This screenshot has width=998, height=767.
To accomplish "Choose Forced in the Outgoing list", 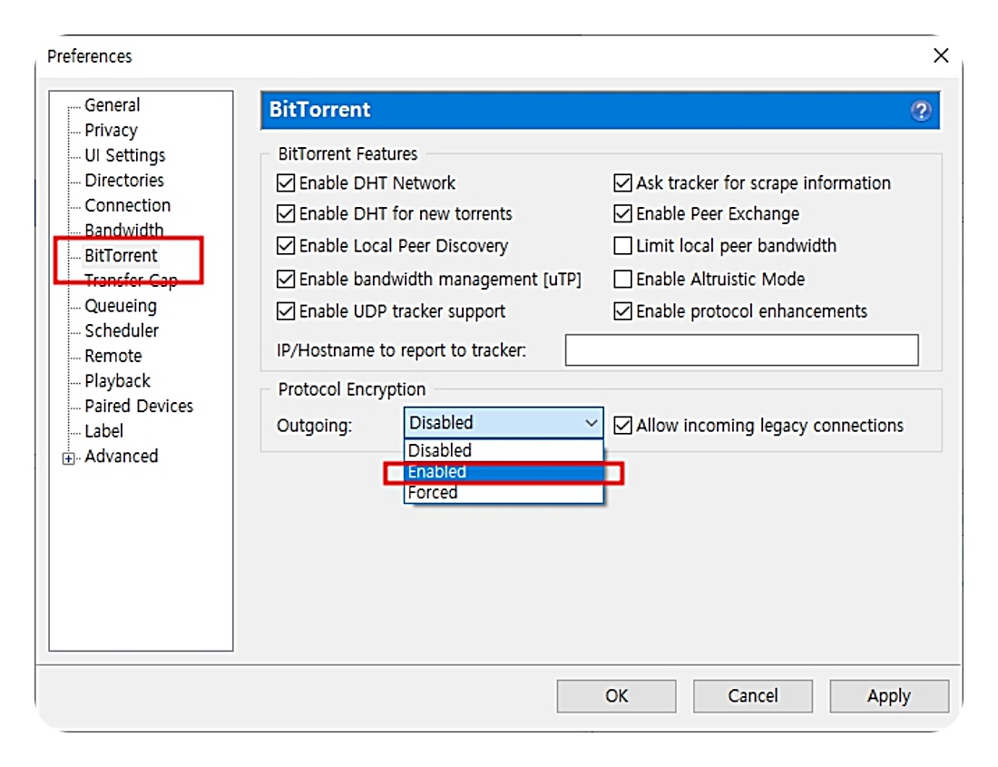I will pyautogui.click(x=504, y=493).
